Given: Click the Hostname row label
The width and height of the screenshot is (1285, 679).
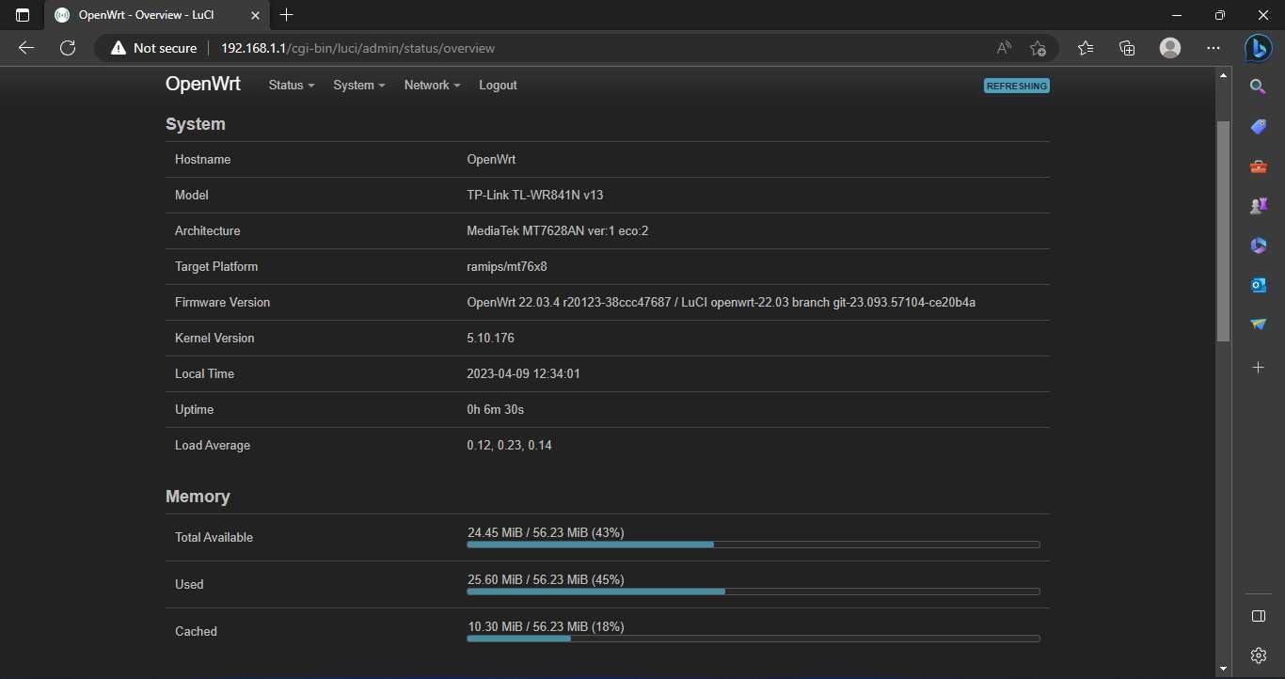Looking at the screenshot, I should click(x=202, y=159).
